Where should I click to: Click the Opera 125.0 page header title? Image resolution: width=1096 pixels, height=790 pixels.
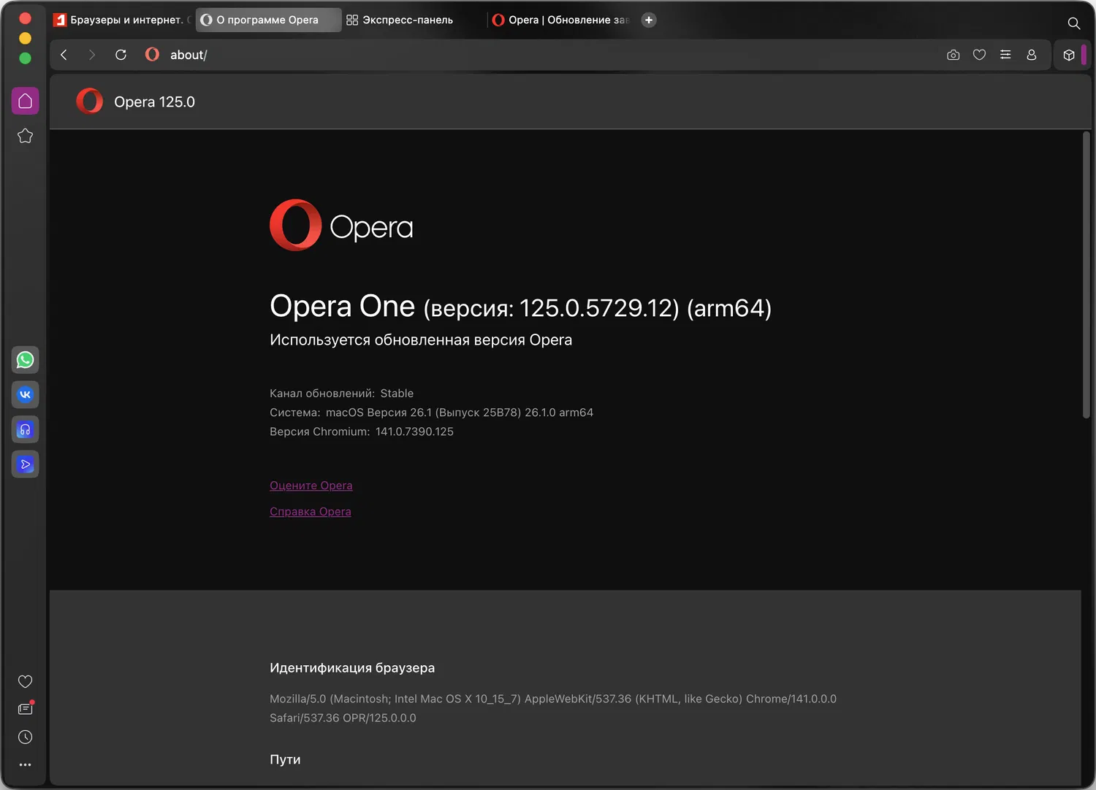[154, 102]
